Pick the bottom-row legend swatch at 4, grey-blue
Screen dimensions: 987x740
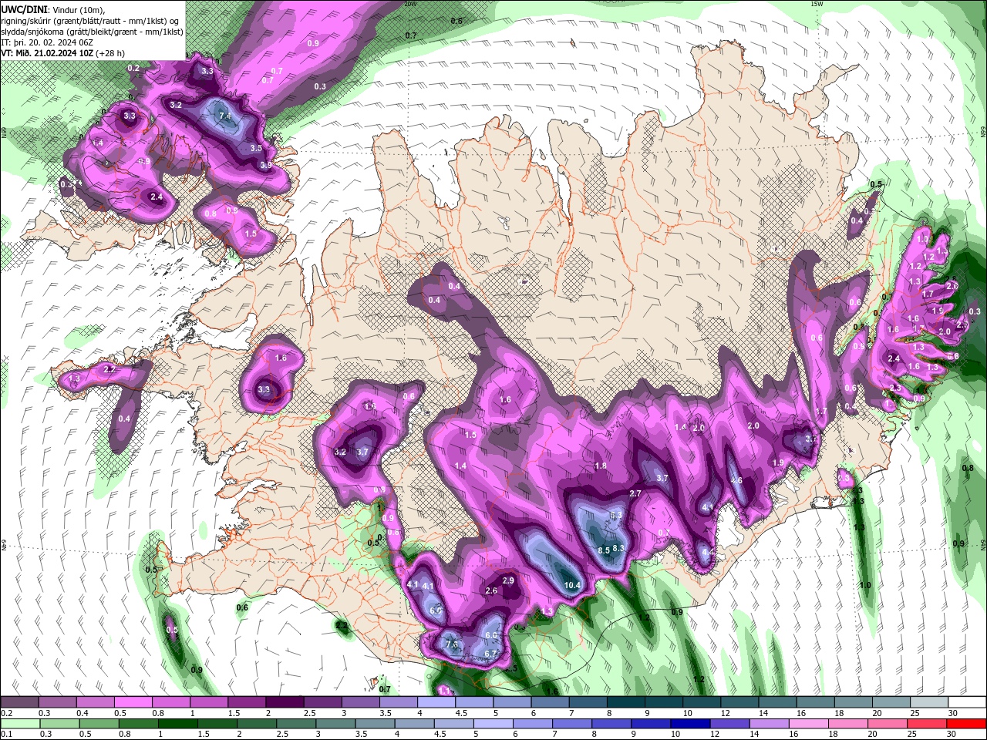[x=414, y=724]
